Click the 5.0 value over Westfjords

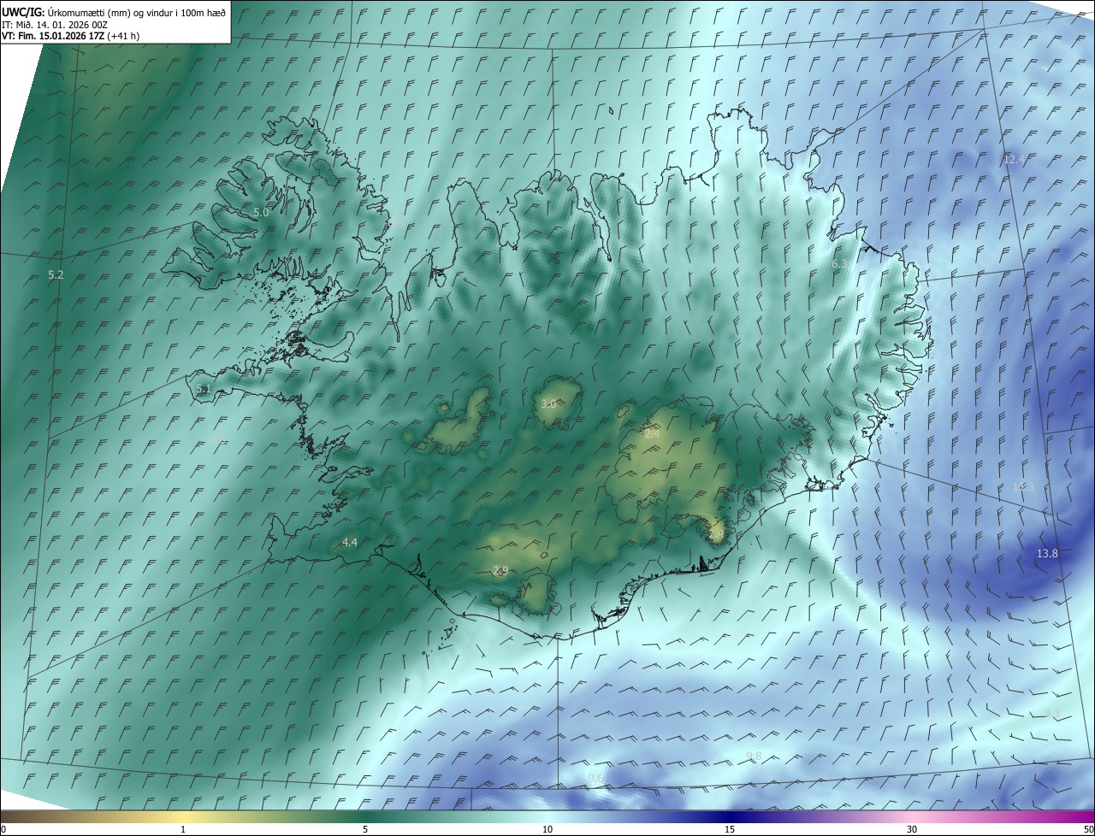(261, 212)
